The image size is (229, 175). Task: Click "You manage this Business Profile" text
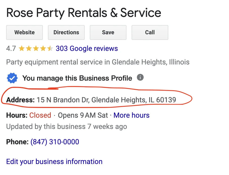(x=77, y=78)
